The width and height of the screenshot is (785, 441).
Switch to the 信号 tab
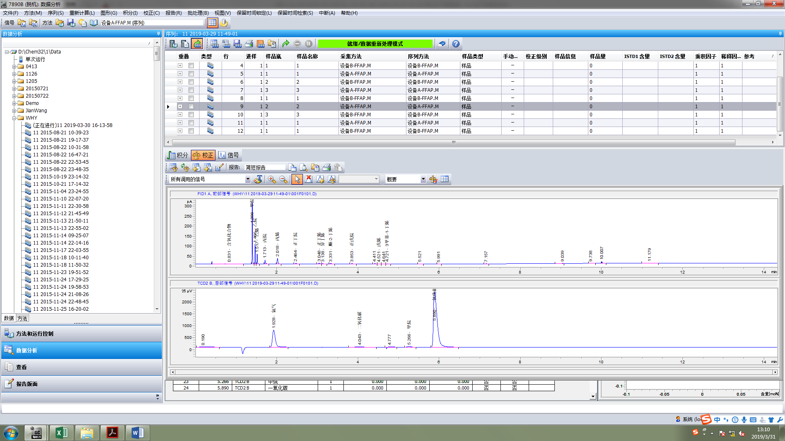pyautogui.click(x=229, y=155)
